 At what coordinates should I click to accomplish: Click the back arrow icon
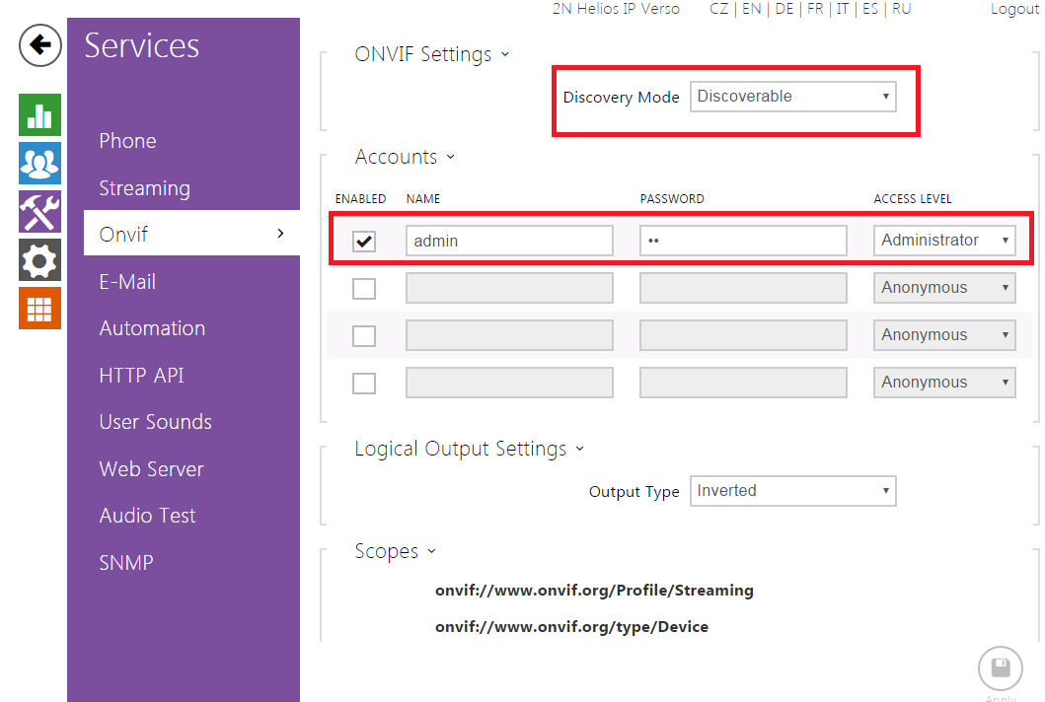coord(39,45)
